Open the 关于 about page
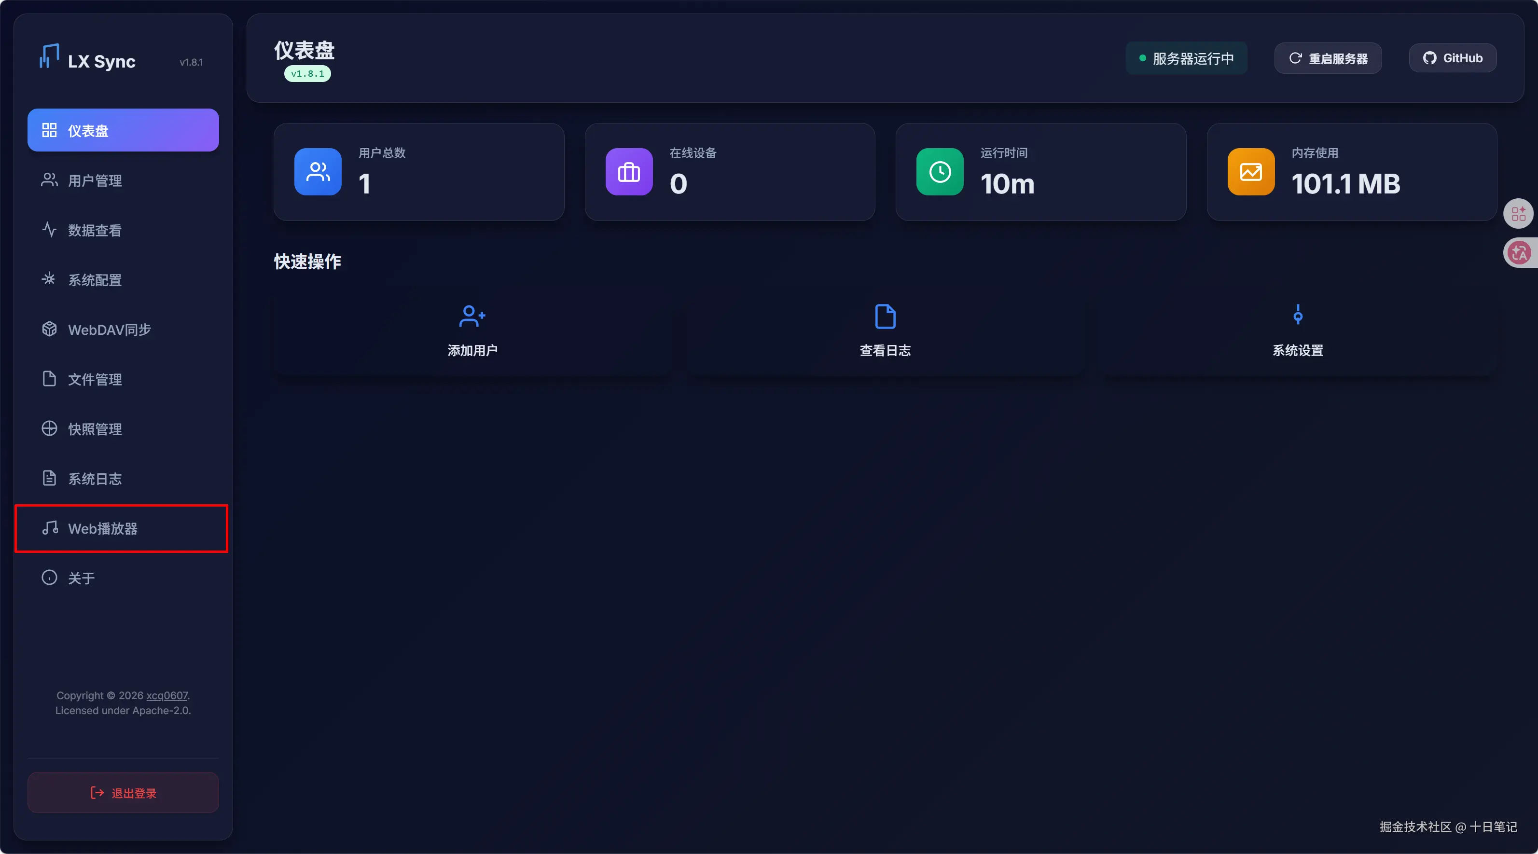This screenshot has width=1538, height=854. point(123,578)
